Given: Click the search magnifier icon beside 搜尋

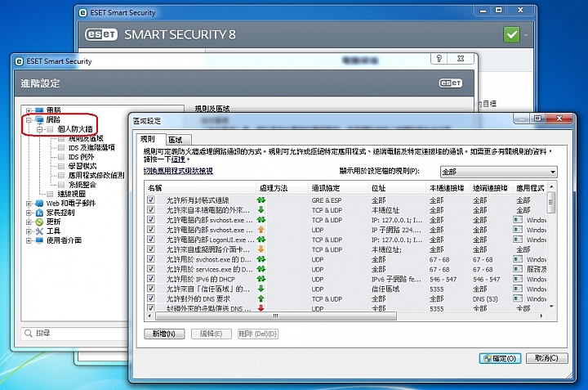Looking at the screenshot, I should (x=28, y=333).
